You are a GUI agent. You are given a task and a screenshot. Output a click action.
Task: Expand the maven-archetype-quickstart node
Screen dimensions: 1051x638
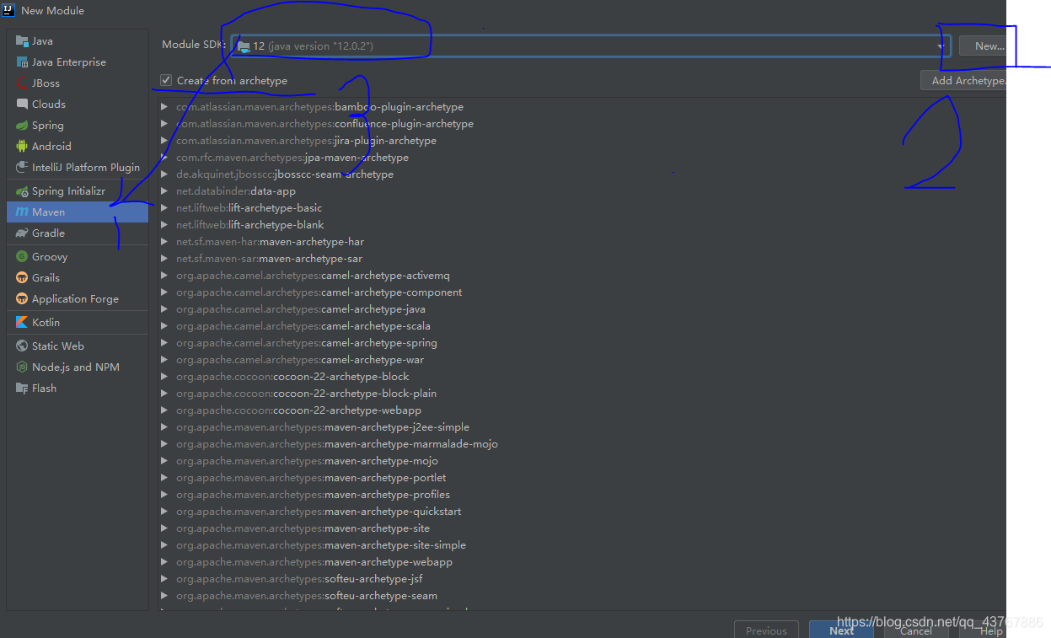point(164,512)
